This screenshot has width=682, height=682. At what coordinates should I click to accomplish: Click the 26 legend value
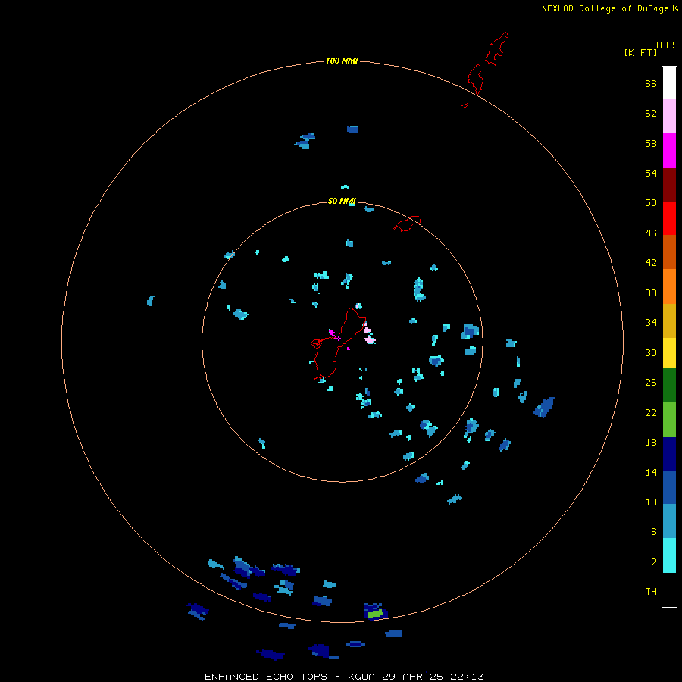(651, 383)
